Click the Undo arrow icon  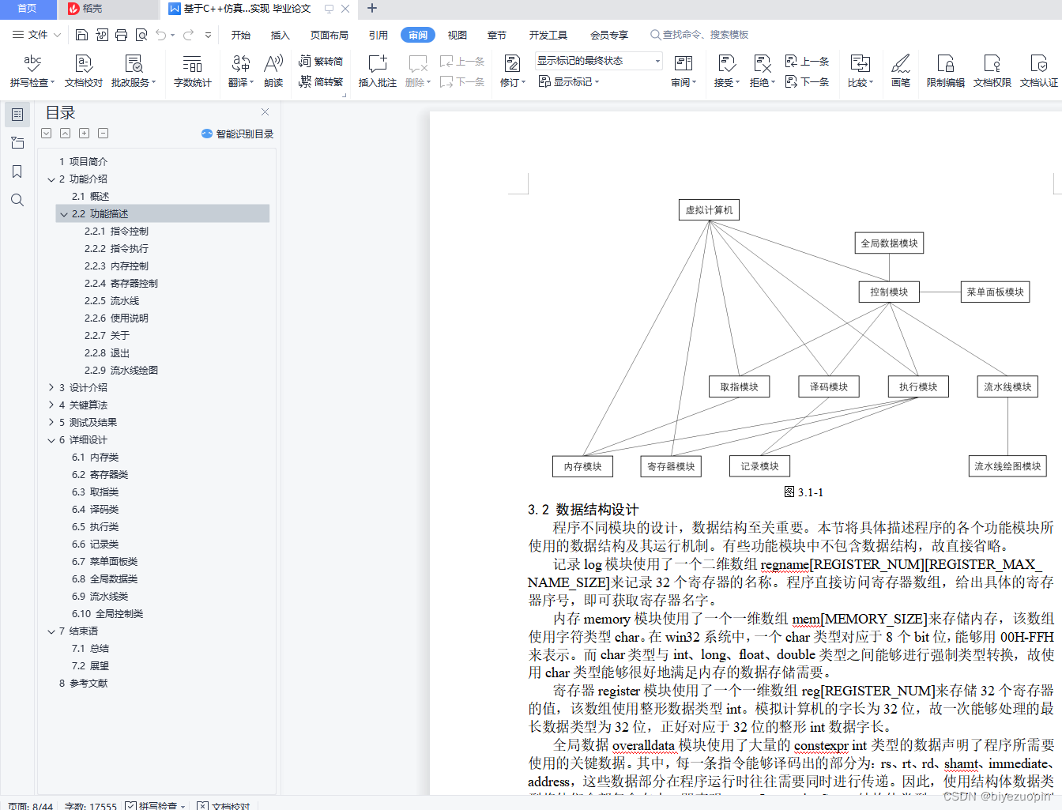click(x=161, y=35)
